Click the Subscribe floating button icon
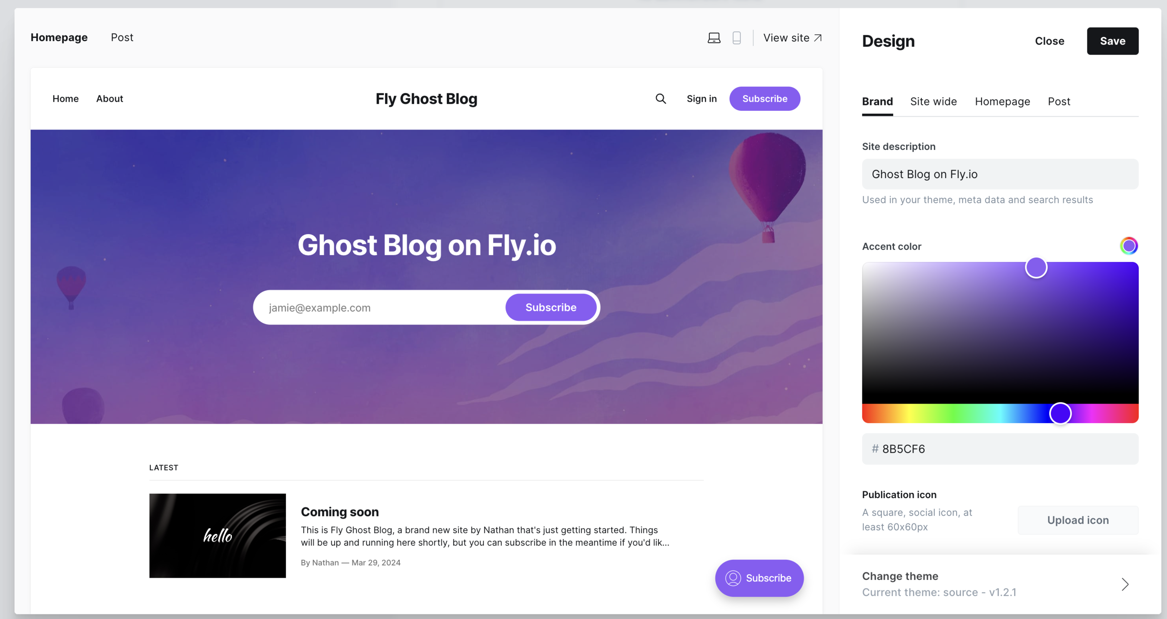This screenshot has height=619, width=1167. [x=732, y=577]
